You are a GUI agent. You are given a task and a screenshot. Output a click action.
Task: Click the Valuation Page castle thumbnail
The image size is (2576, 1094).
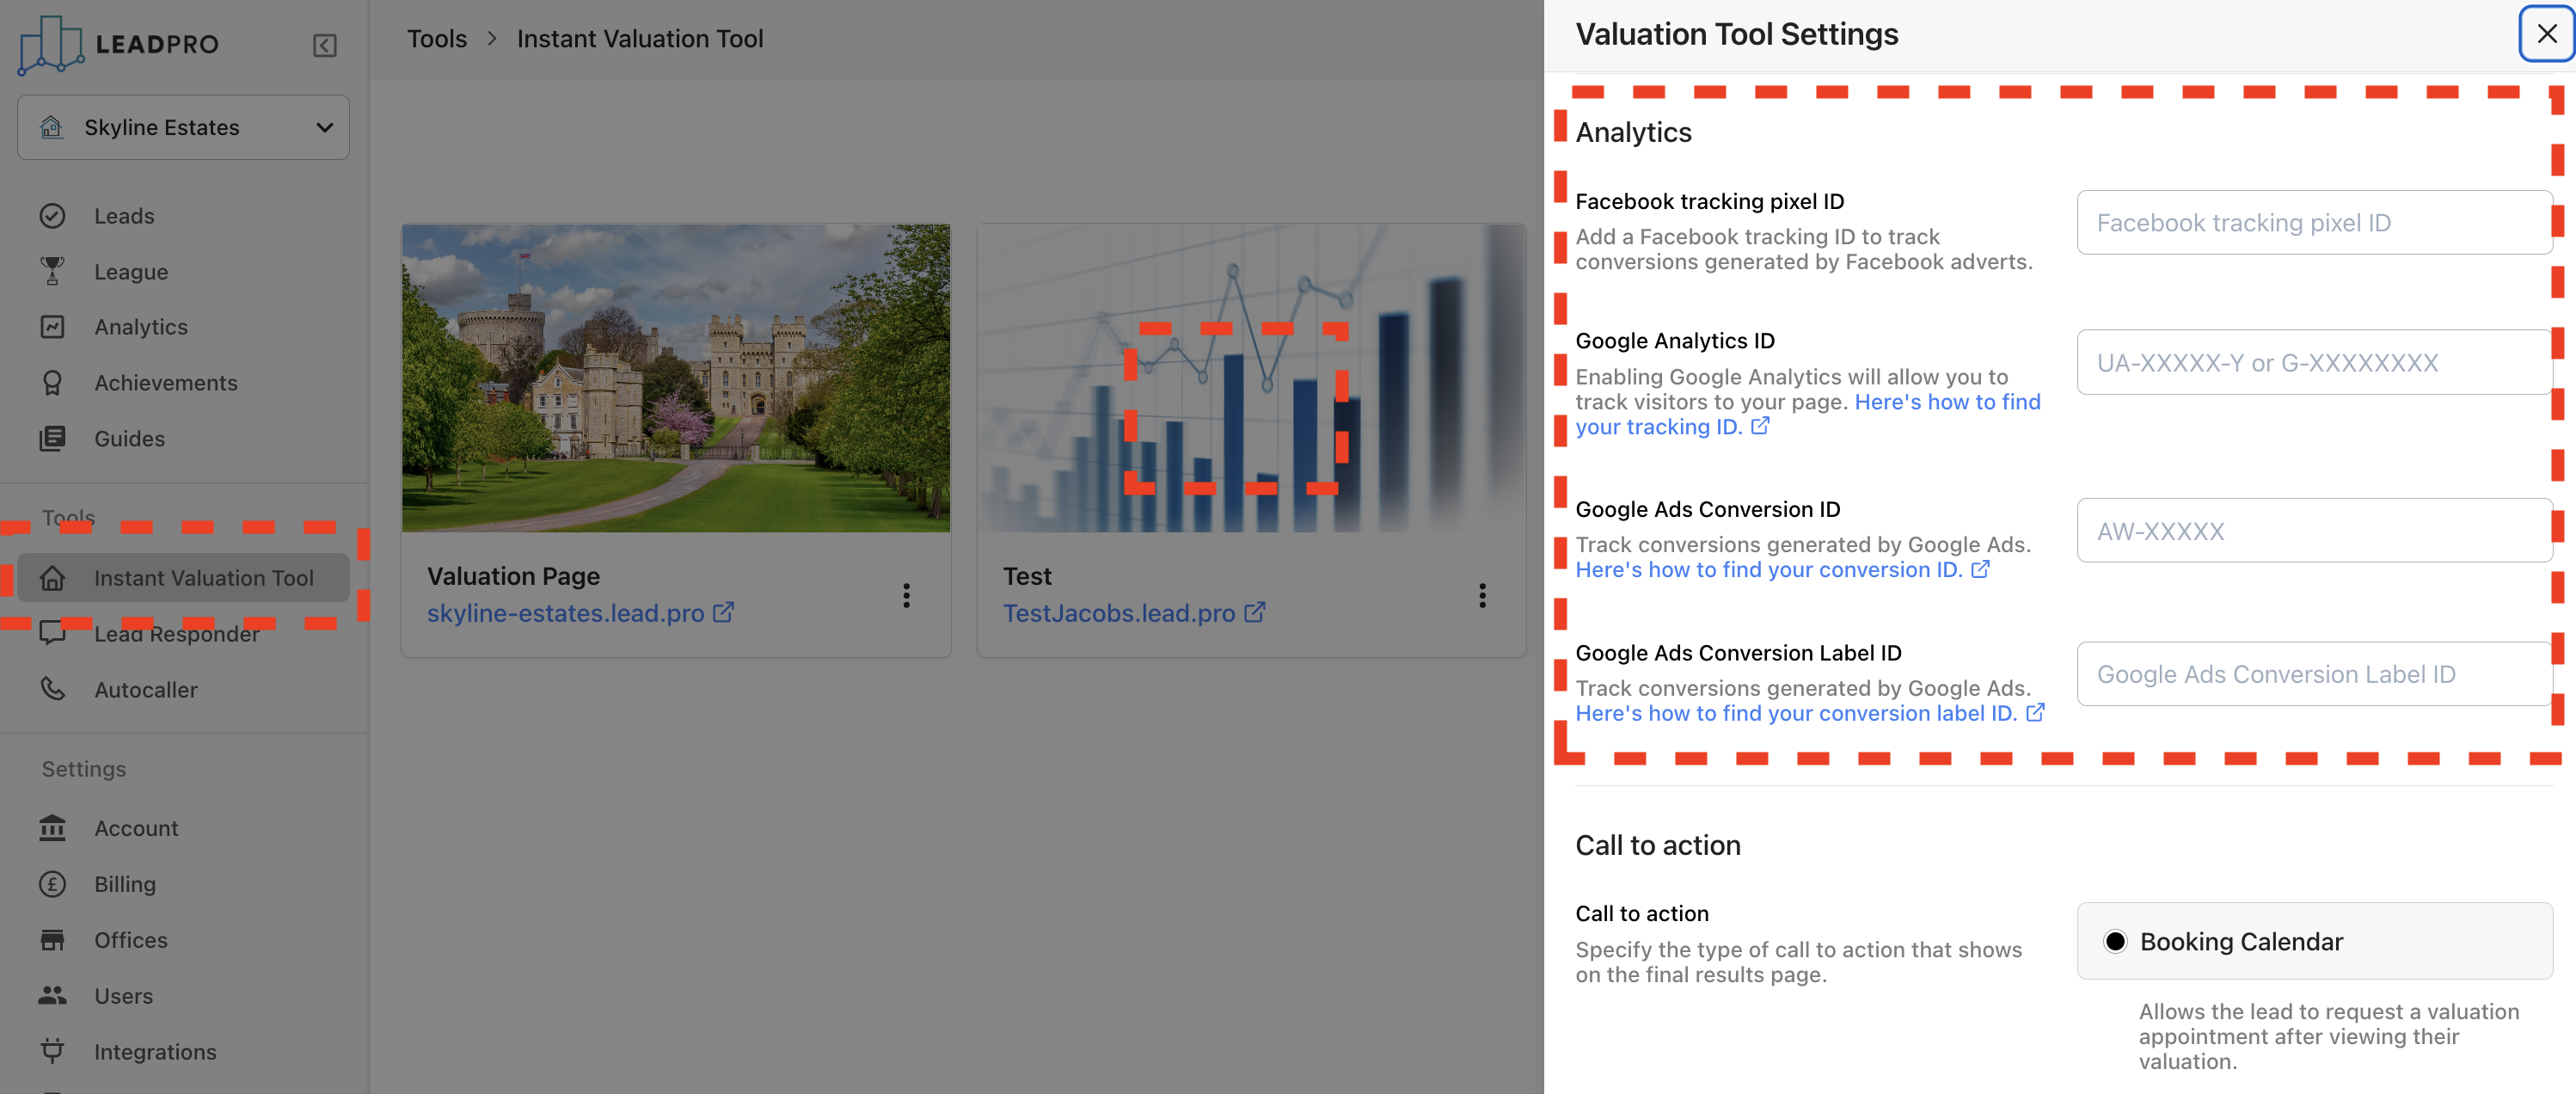[676, 378]
